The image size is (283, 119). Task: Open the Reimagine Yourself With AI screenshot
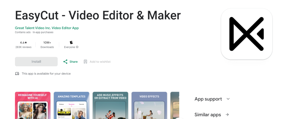[x=33, y=105]
